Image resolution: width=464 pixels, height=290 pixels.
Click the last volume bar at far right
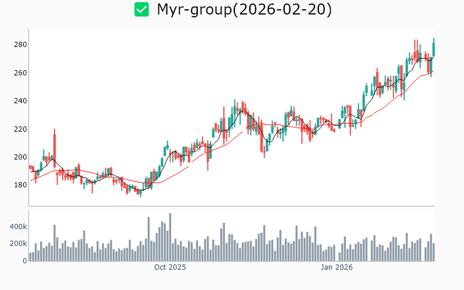[x=433, y=252]
